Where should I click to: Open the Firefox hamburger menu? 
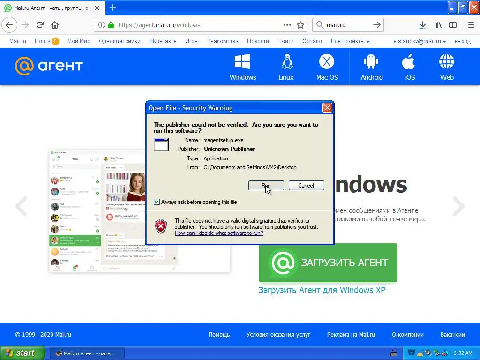point(471,25)
